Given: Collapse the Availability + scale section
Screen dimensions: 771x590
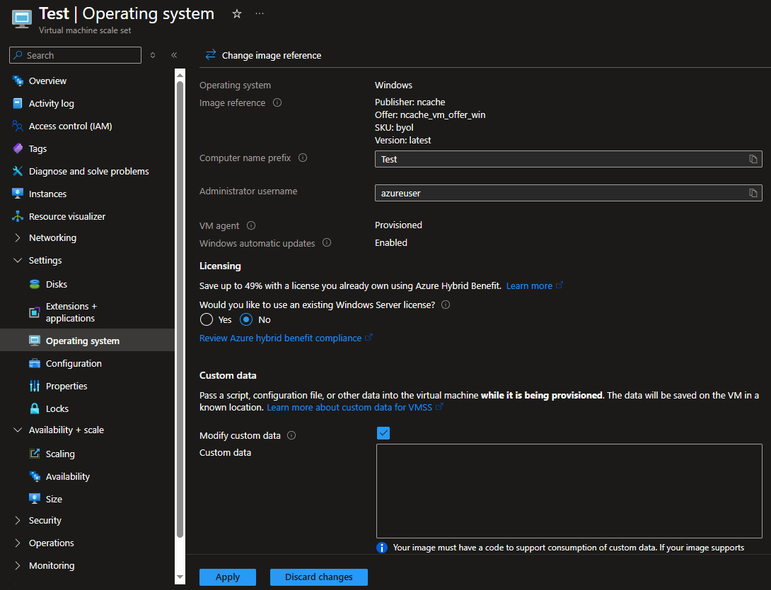Looking at the screenshot, I should coord(18,430).
